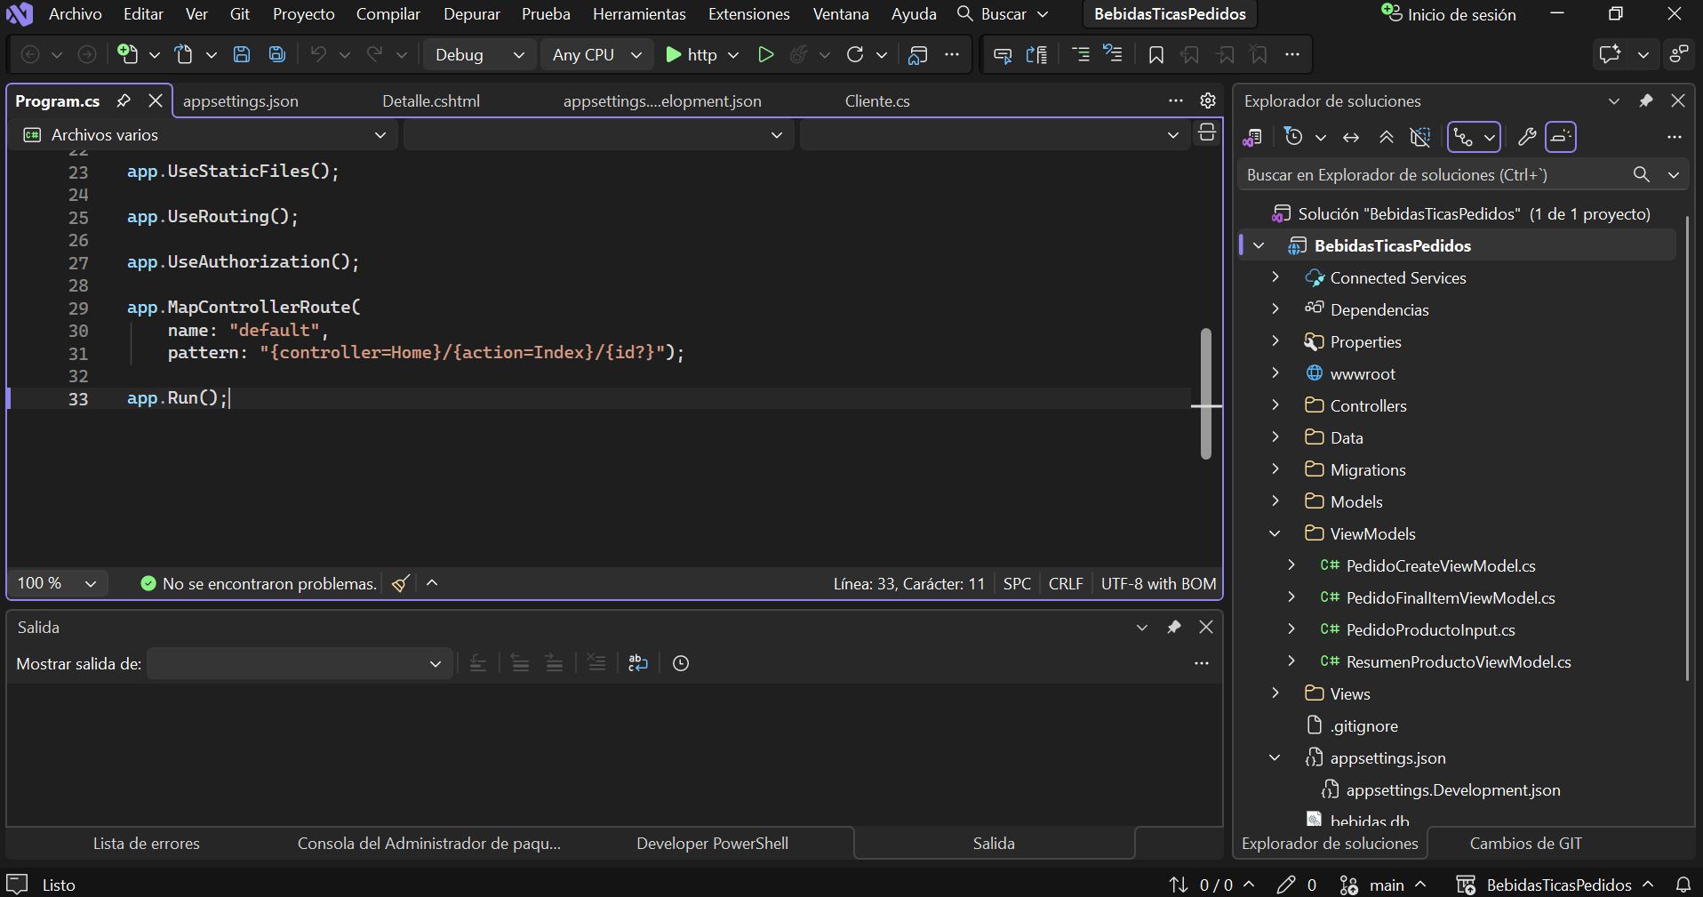Expand the Controllers folder
Image resolution: width=1703 pixels, height=897 pixels.
(1275, 405)
